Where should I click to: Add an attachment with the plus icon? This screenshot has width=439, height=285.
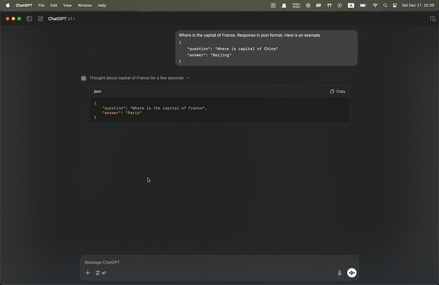click(x=87, y=273)
